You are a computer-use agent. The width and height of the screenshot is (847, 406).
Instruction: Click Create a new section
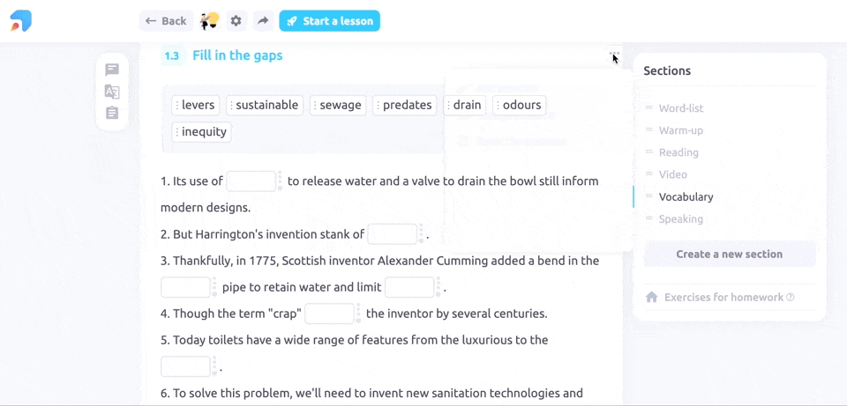[729, 255]
